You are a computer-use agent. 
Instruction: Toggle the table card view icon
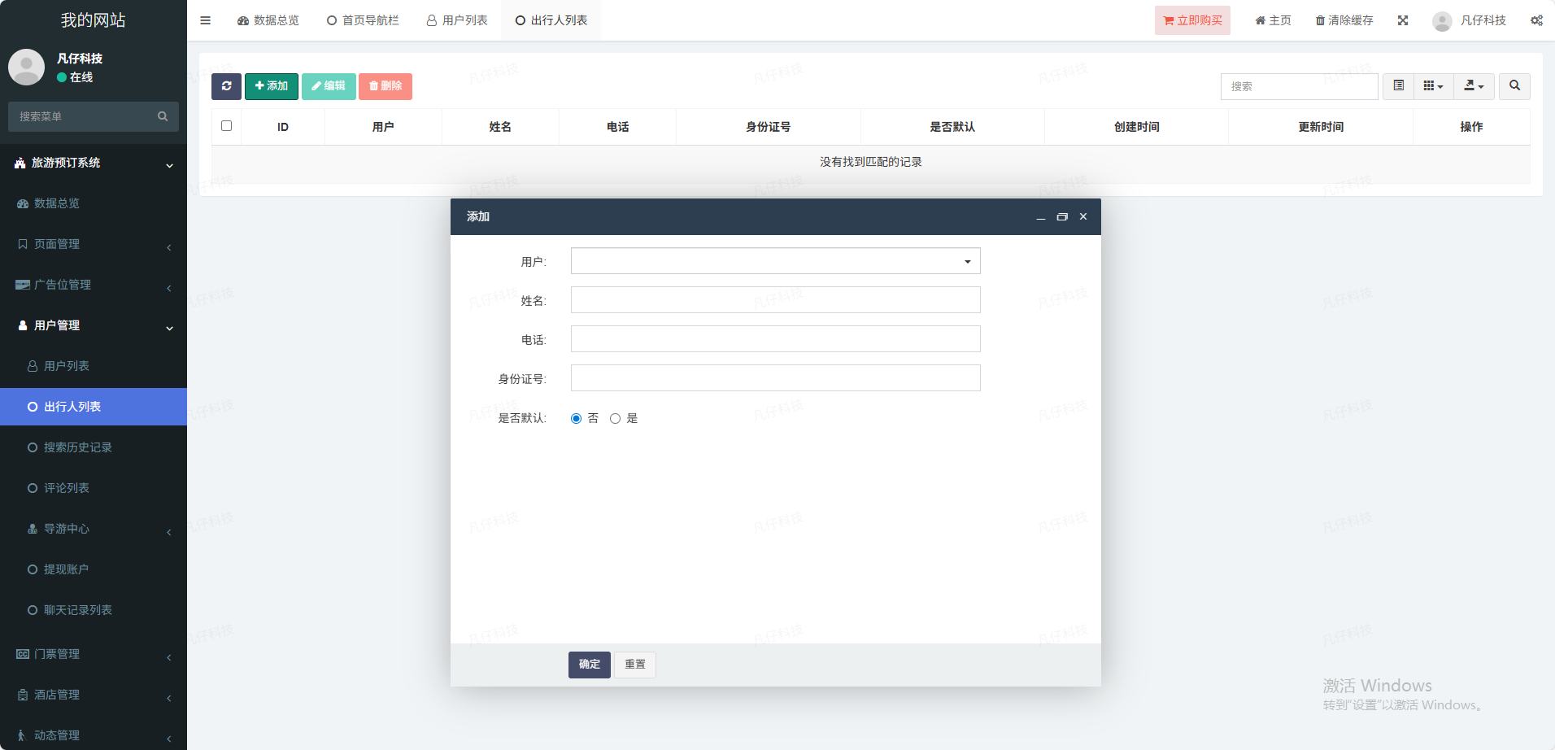click(x=1398, y=86)
